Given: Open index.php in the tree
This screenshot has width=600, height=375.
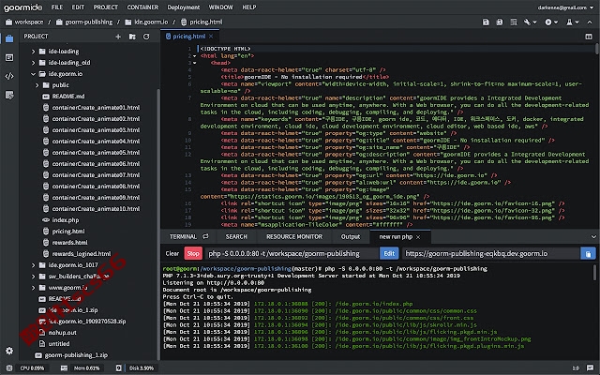Looking at the screenshot, I should click(65, 220).
